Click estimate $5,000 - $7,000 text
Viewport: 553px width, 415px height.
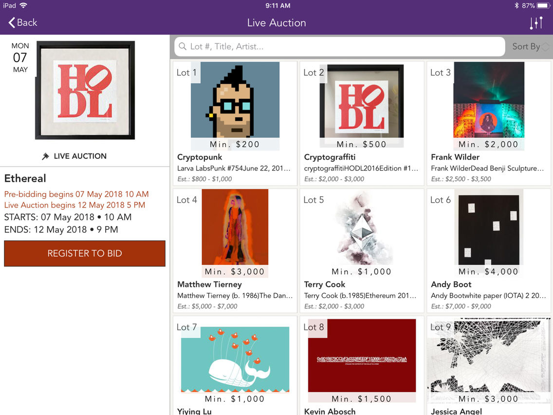tap(207, 306)
